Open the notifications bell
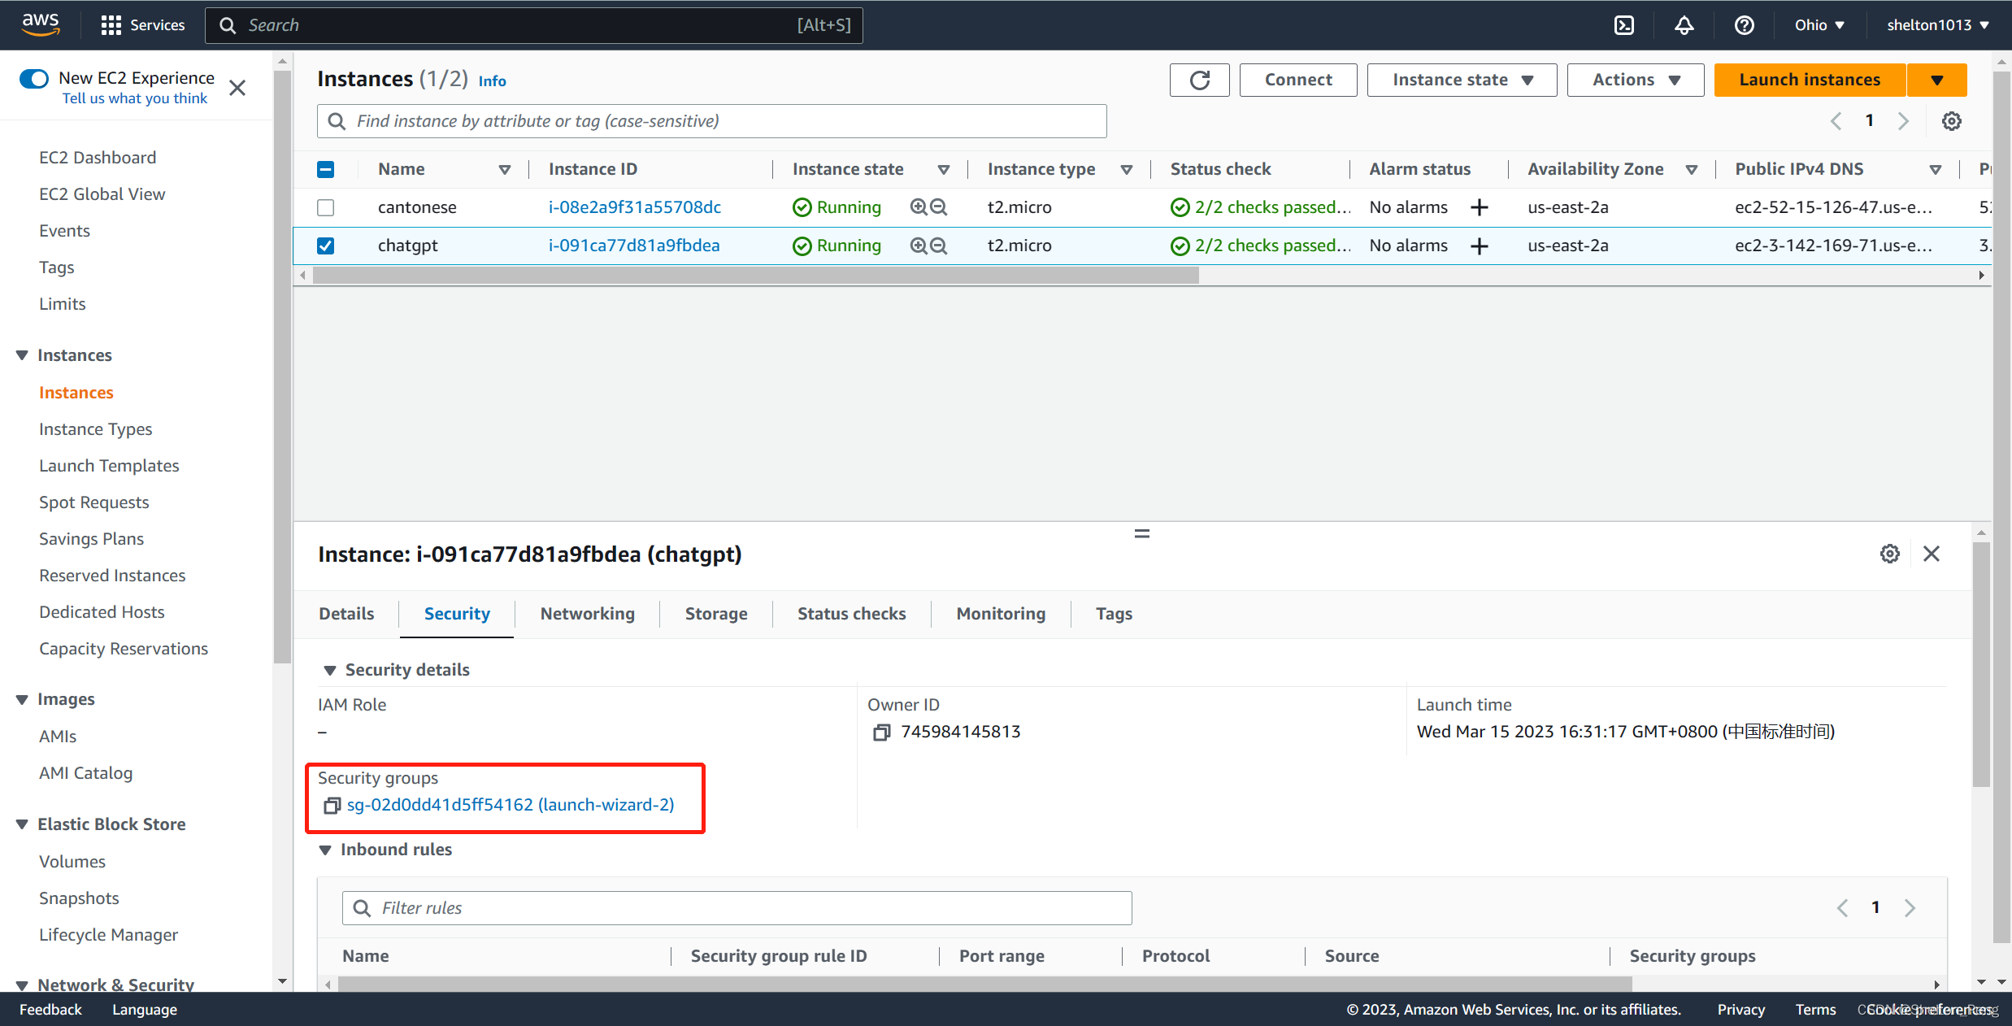Screen dimensions: 2012x1026 1684,25
